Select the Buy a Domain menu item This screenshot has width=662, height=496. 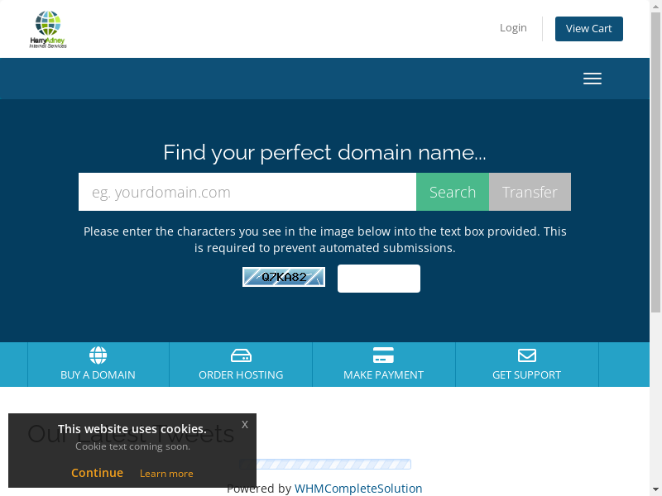(98, 374)
